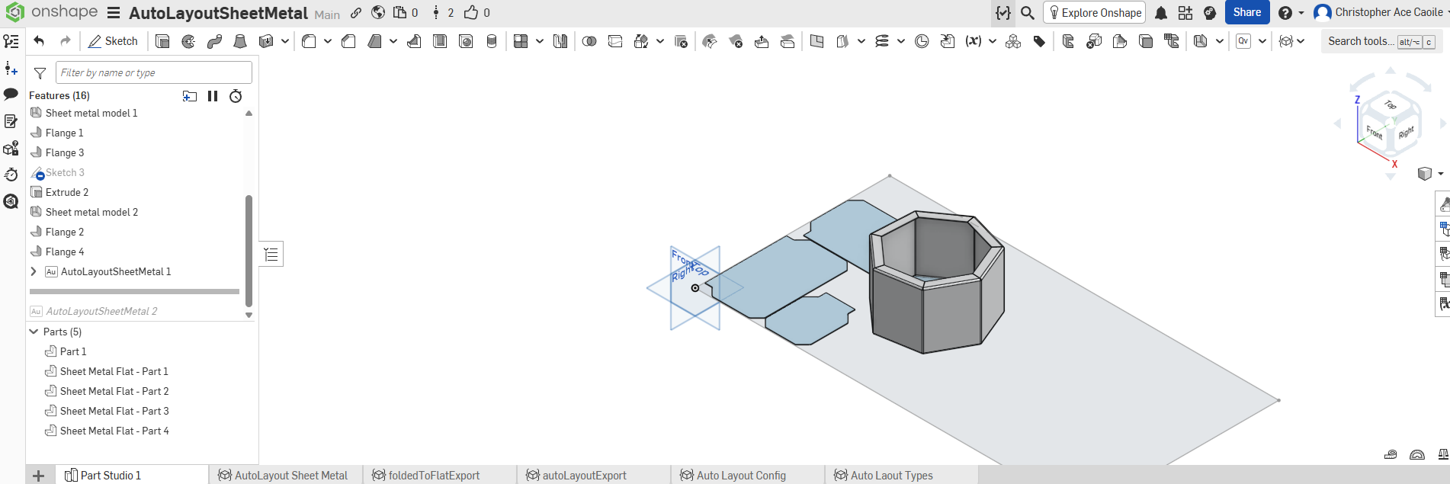
Task: Select the Revolve tool
Action: click(x=188, y=41)
